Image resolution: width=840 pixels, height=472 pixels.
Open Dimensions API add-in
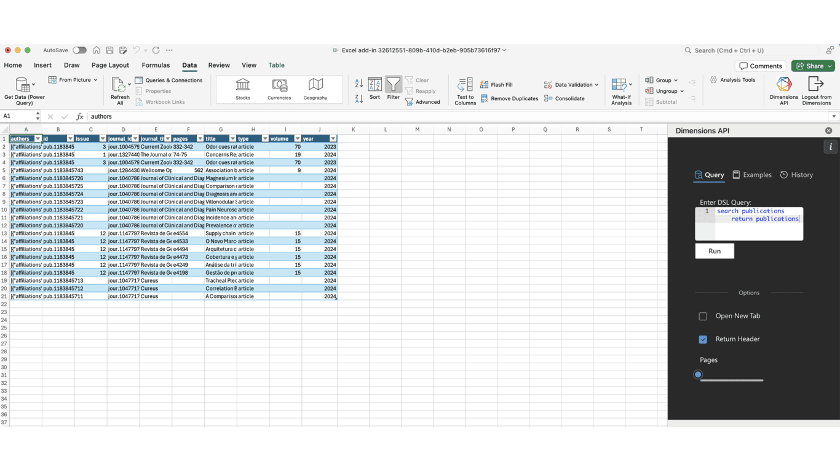(783, 91)
